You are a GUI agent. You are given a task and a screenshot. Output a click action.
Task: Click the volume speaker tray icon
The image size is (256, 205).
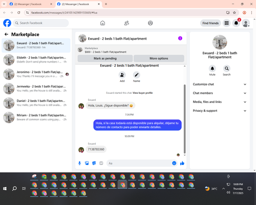pyautogui.click(x=228, y=193)
